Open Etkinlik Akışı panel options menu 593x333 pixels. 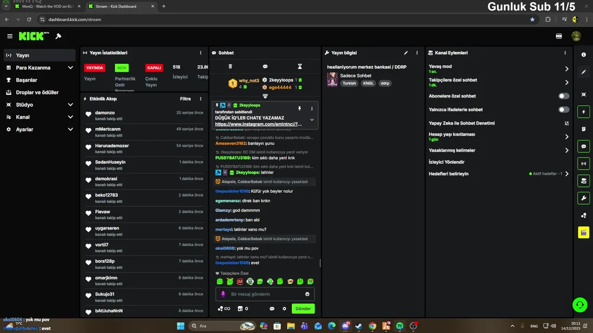click(x=201, y=99)
